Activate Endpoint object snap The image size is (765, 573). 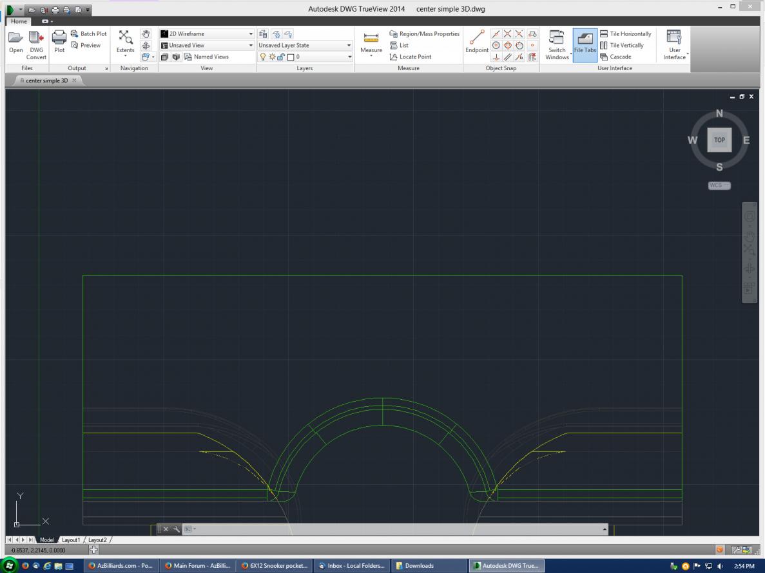click(477, 39)
